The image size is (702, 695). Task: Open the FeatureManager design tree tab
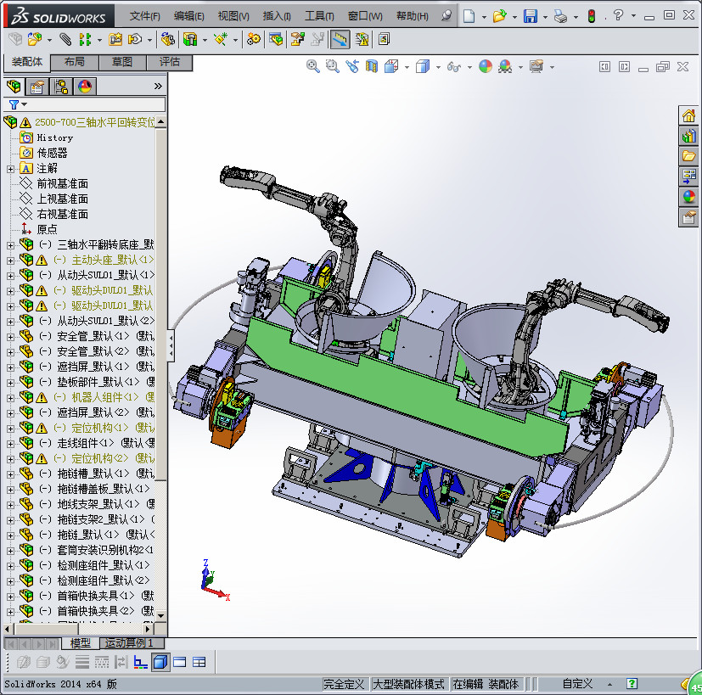(x=14, y=86)
